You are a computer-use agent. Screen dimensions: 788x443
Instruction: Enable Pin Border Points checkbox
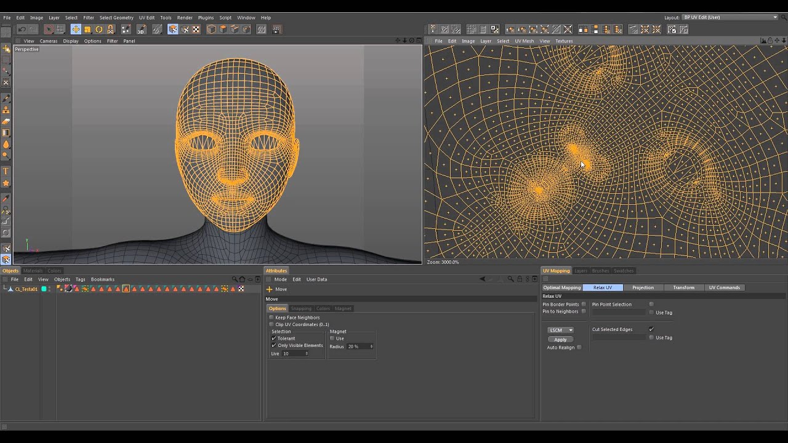click(x=584, y=304)
